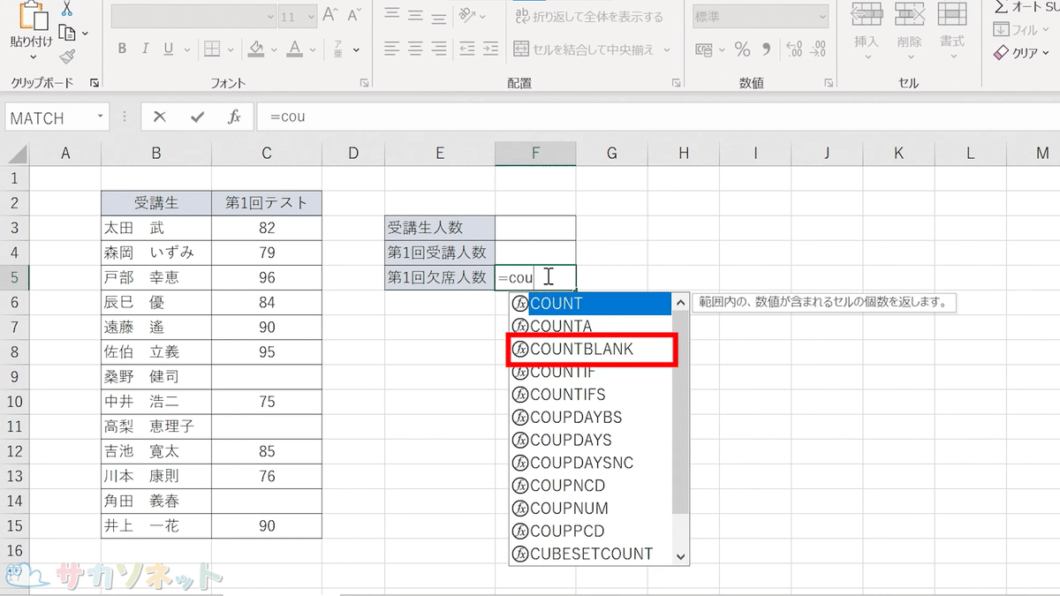
Task: Click cell containing 受講生人数
Action: (440, 228)
